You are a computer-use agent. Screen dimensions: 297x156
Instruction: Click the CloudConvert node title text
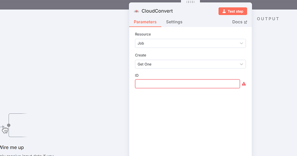[157, 11]
